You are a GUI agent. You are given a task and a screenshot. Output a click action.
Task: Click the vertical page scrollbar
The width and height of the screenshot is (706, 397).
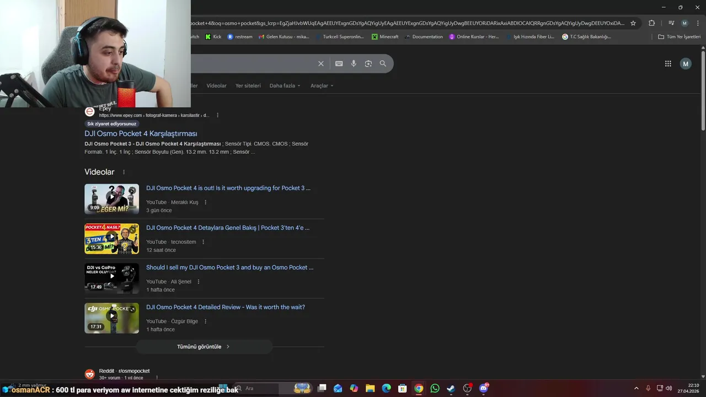click(x=703, y=91)
